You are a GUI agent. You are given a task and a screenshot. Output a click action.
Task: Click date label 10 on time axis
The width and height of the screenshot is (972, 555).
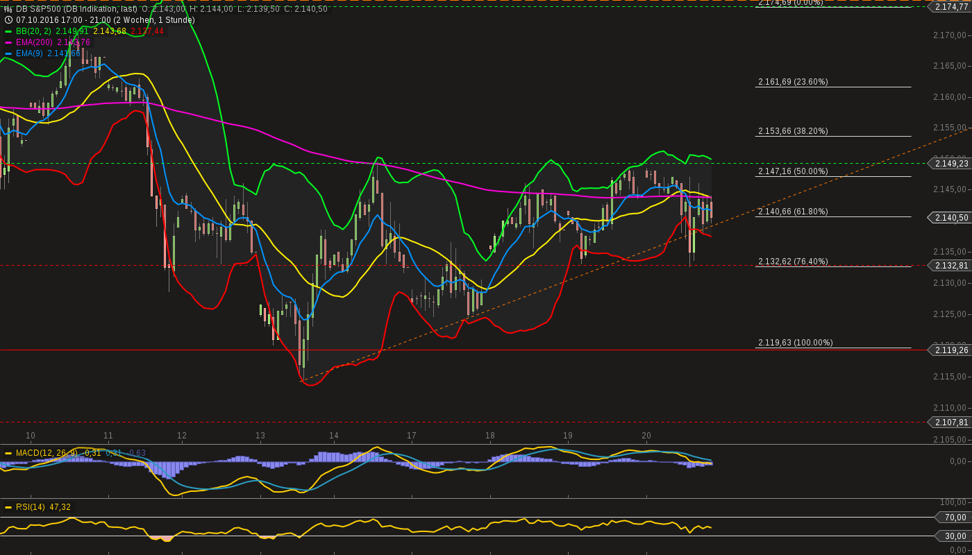click(31, 436)
